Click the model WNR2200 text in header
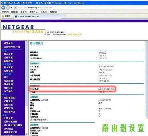 coord(74,34)
